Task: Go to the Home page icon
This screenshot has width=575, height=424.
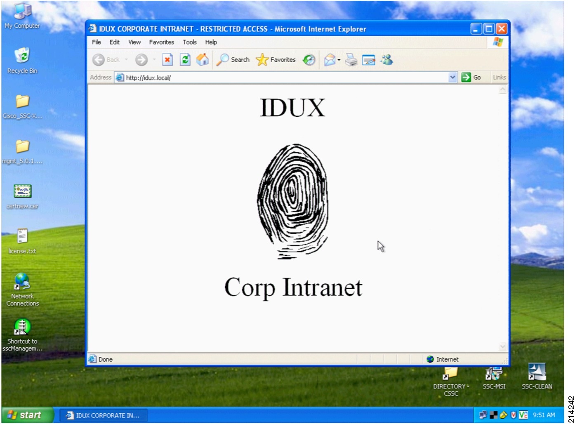Action: (203, 60)
